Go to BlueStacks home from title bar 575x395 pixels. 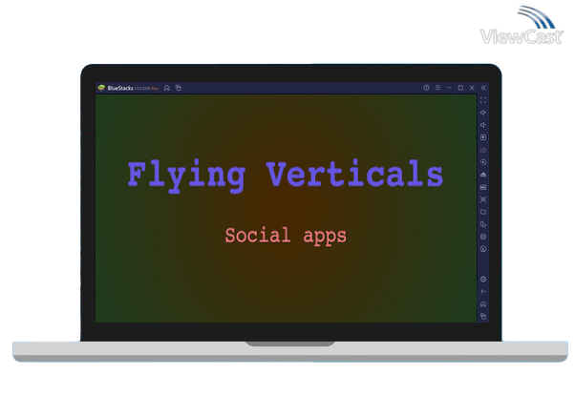[x=167, y=88]
